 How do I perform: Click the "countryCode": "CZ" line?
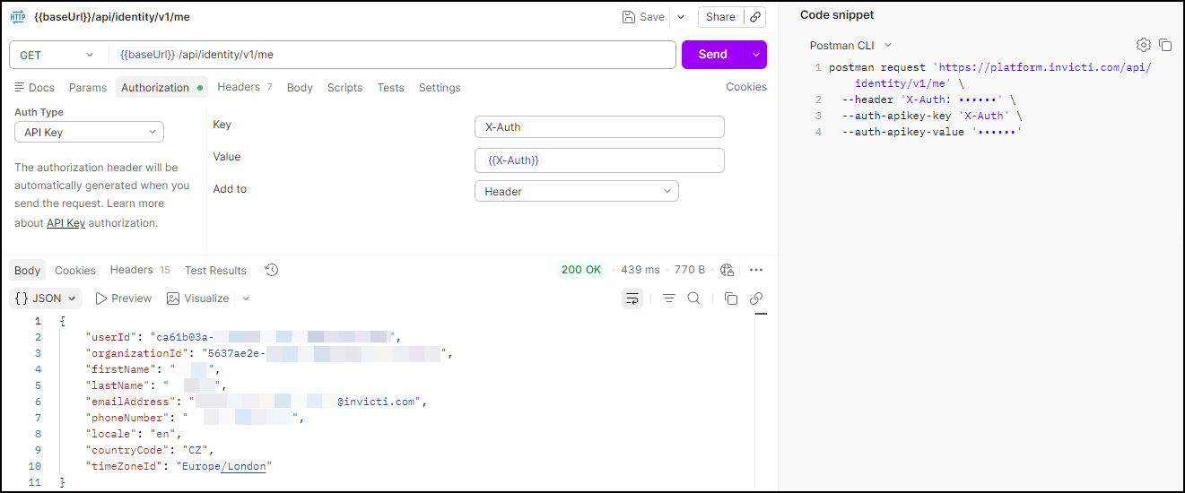[150, 450]
